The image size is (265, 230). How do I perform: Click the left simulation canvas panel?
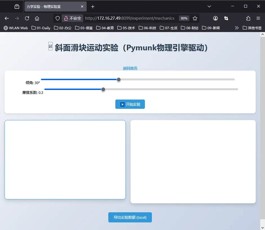pos(65,160)
